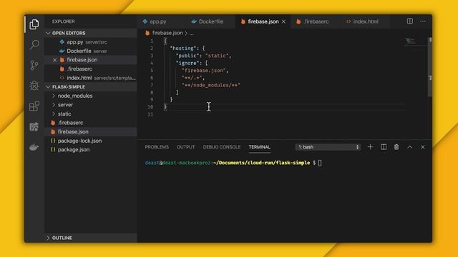The image size is (458, 257).
Task: Select firebase.json in the FLASK-SIMPLE tree
Action: (x=91, y=131)
